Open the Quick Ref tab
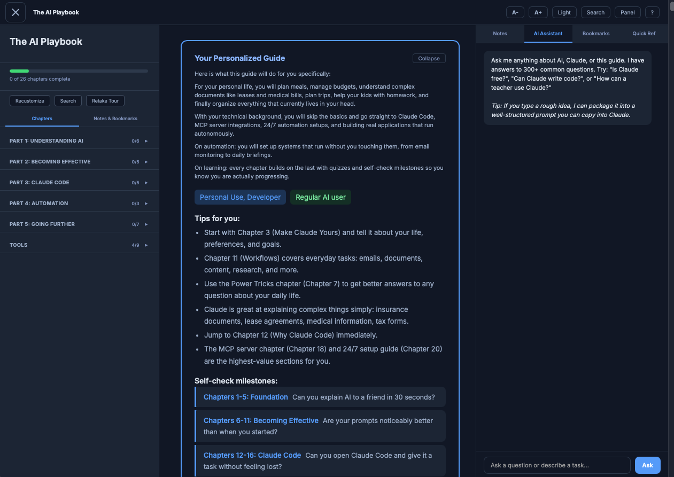The width and height of the screenshot is (674, 477). coord(644,33)
